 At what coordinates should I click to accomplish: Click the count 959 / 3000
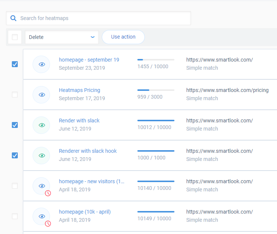(150, 97)
